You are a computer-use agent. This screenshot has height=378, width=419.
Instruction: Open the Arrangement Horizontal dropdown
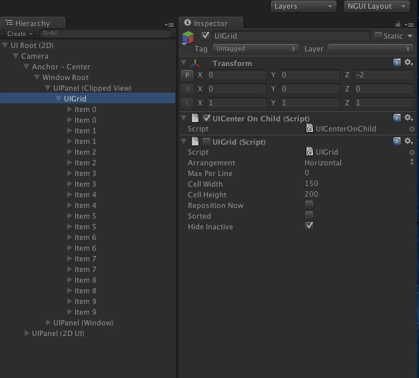tap(358, 163)
